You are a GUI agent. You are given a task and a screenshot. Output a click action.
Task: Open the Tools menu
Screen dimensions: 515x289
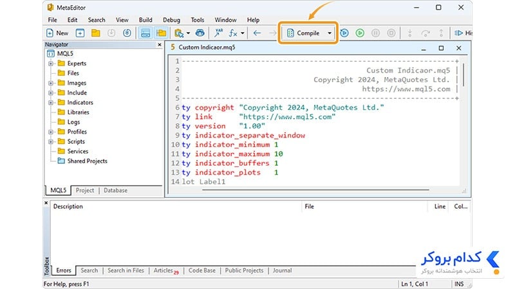pos(198,20)
